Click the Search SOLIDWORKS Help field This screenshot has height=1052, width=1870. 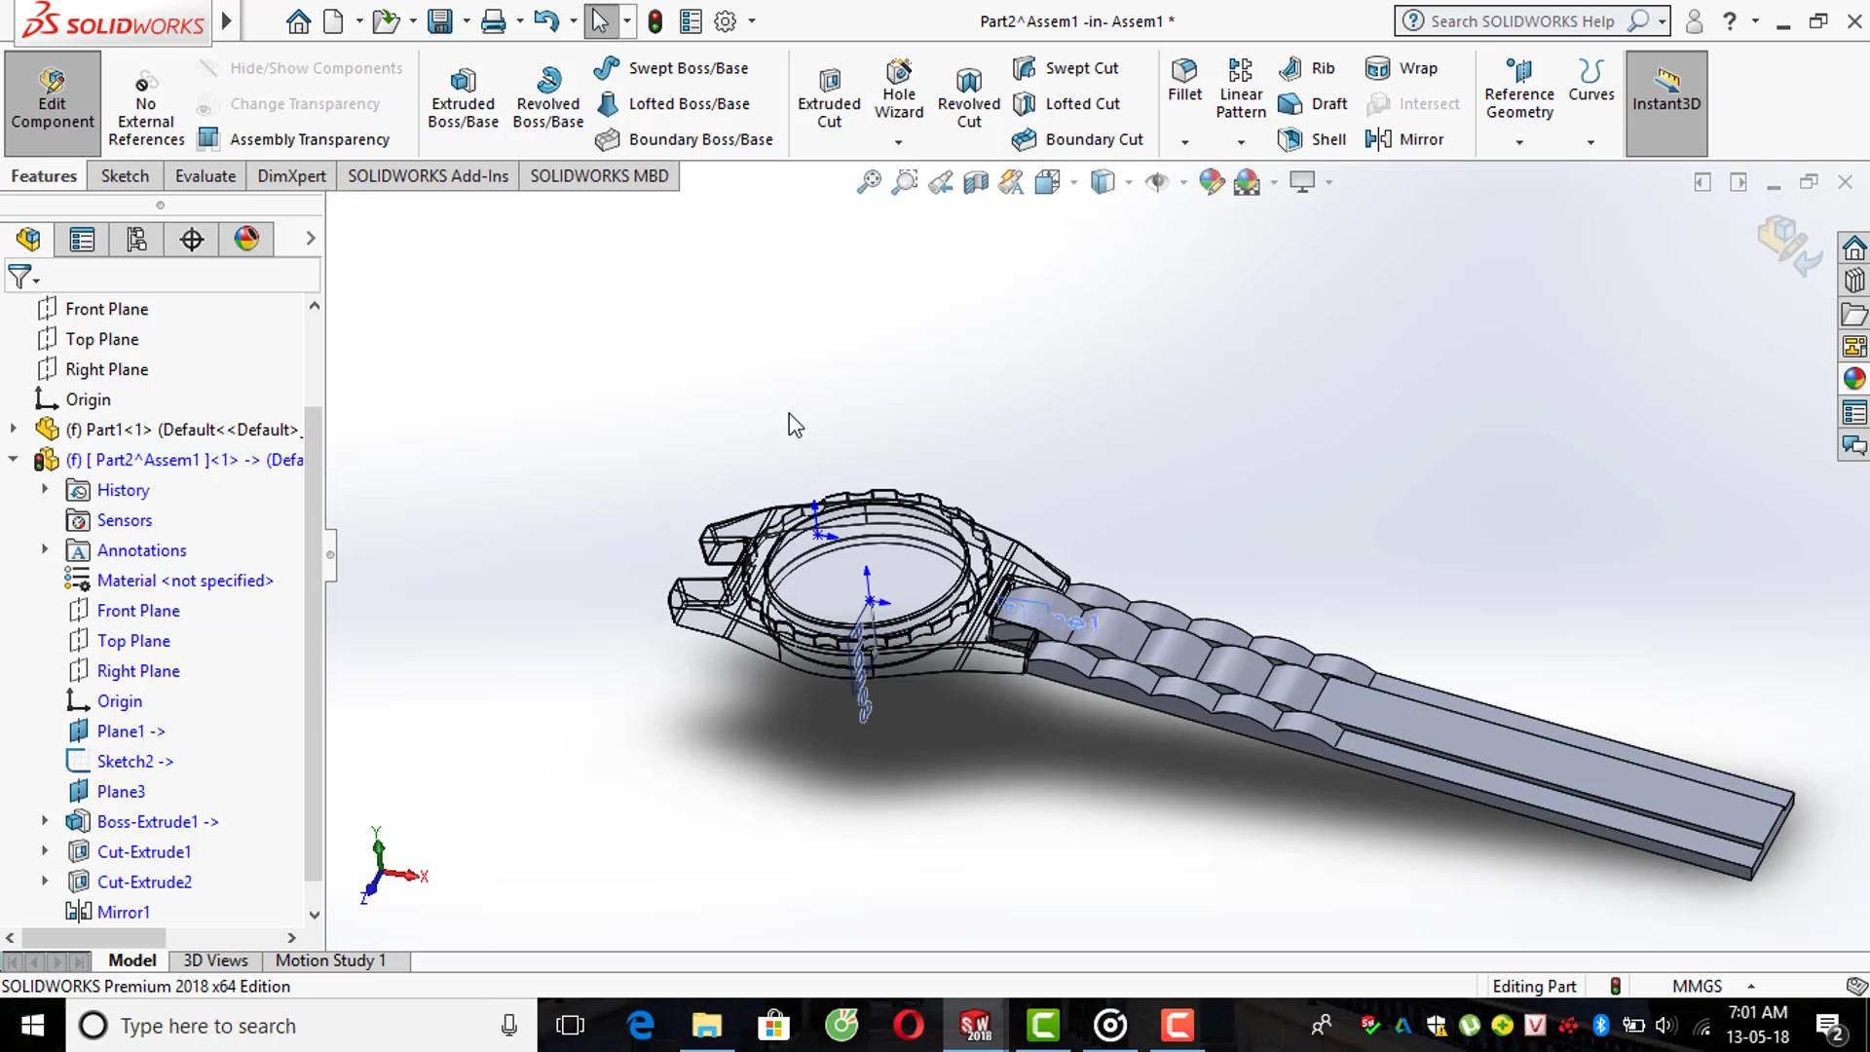tap(1520, 21)
